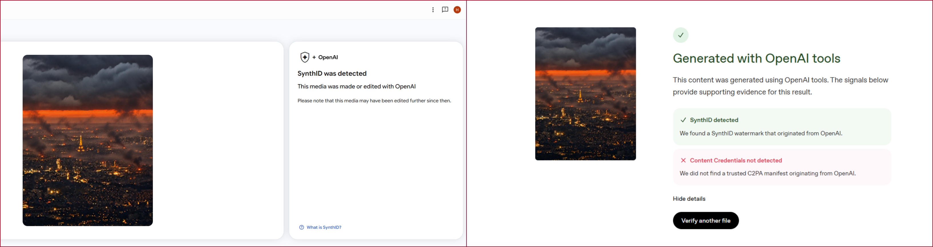Click the text about SynthID watermark from OpenAI
This screenshot has width=933, height=247.
coord(761,133)
